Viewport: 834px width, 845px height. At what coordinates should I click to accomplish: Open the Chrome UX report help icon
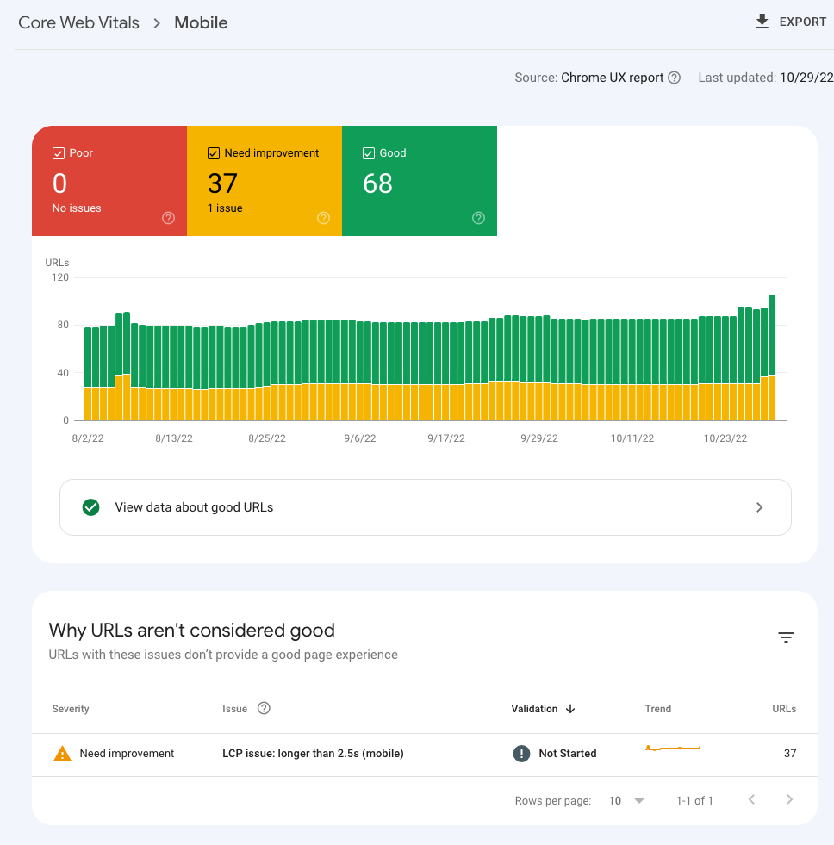pos(675,78)
